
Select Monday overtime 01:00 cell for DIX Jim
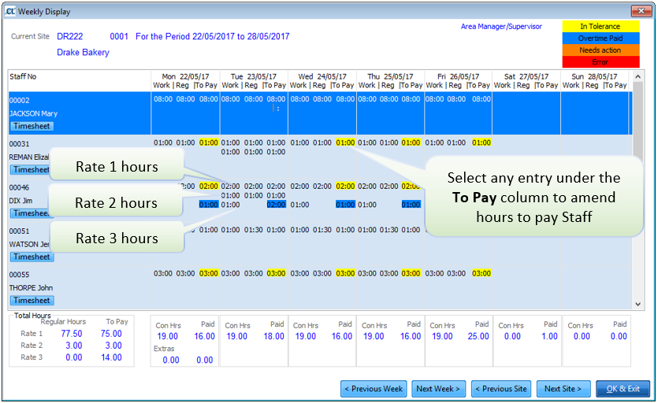[209, 205]
